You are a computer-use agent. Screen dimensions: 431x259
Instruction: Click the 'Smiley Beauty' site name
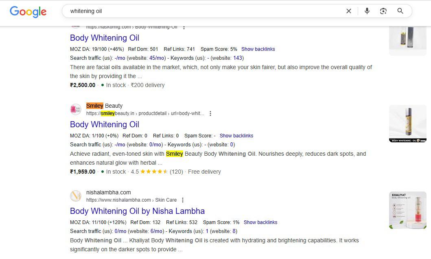(x=105, y=106)
